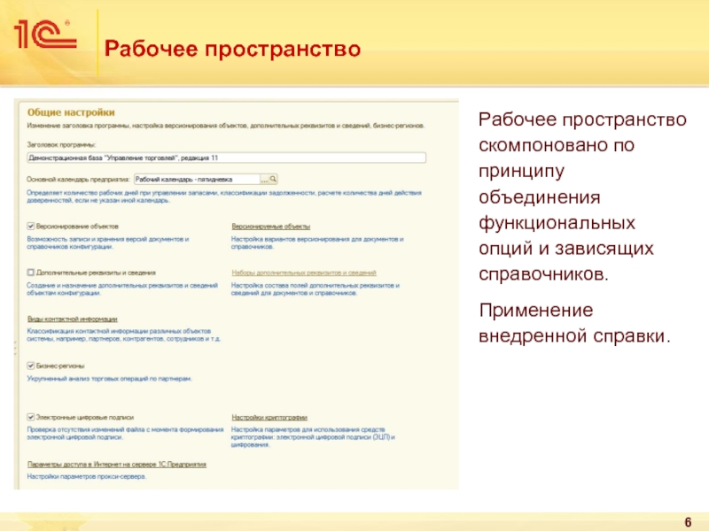The height and width of the screenshot is (531, 709).
Task: Toggle the Электронные цифровые подписи checkbox
Action: (31, 417)
